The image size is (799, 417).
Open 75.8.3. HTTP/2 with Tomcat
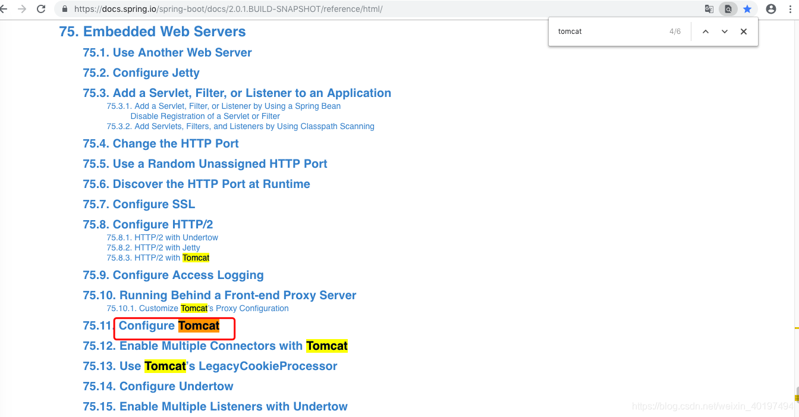click(158, 258)
